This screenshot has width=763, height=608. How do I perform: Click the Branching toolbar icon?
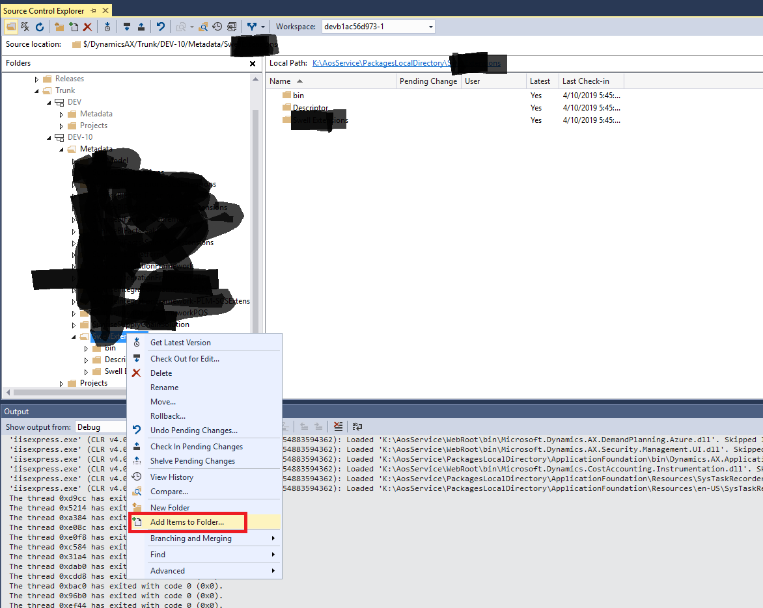pos(252,27)
